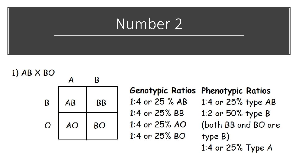The width and height of the screenshot is (298, 167).
Task: Click '1:4 or 25% Type A' line
Action: tap(237, 148)
